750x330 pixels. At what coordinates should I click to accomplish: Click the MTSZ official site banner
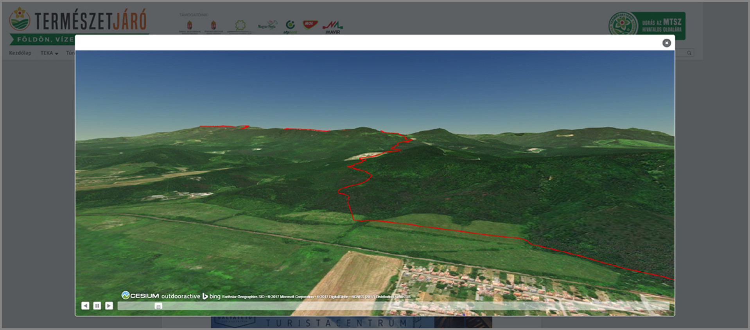pyautogui.click(x=647, y=26)
